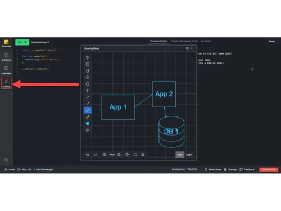
Task: Open the Questions sidebar panel
Action: coord(6,57)
